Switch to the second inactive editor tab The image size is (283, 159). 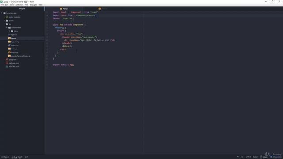point(103,9)
